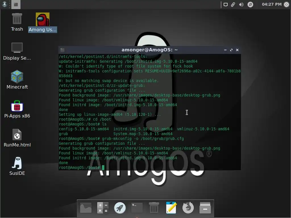Open the calculator in the dock
Viewport: 291px width, 218px height.
tap(103, 208)
